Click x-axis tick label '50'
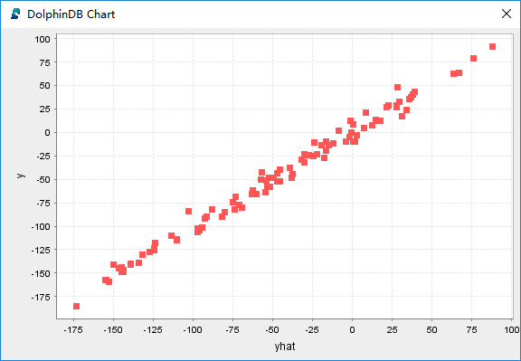Screen dimensions: 521x361 [x=431, y=330]
